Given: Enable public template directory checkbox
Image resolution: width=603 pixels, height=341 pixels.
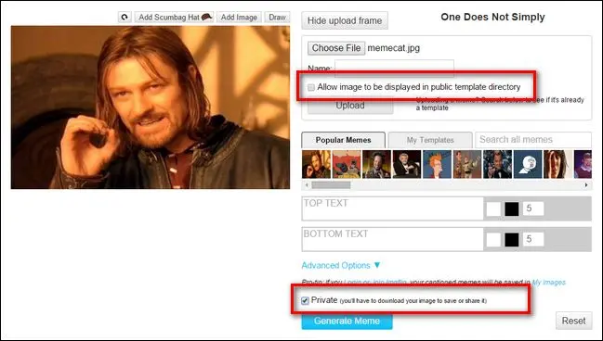Looking at the screenshot, I should [311, 87].
